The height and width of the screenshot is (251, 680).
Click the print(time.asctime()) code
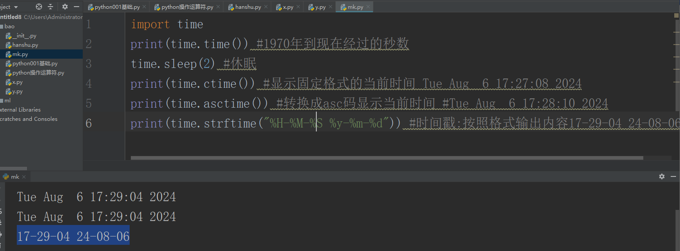200,104
